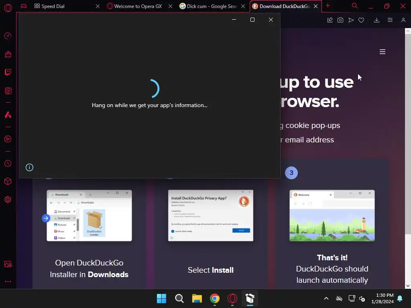Open the notification bell in taskbar

point(400,298)
